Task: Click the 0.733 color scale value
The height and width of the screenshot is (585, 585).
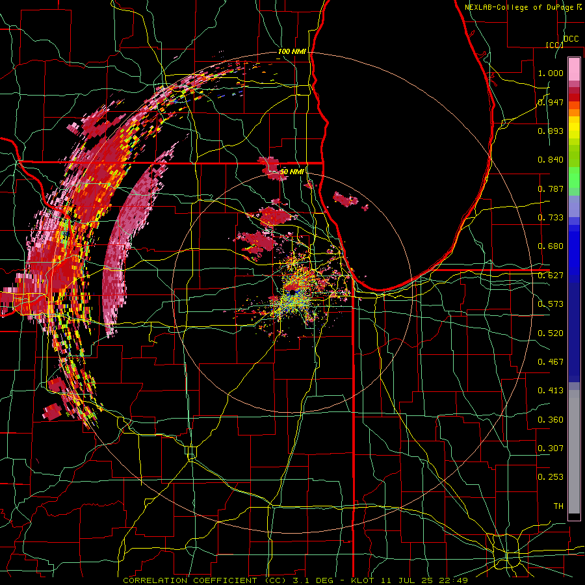Action: point(551,218)
